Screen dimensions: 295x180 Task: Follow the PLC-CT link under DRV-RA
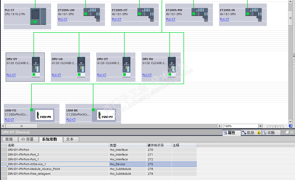147,75
